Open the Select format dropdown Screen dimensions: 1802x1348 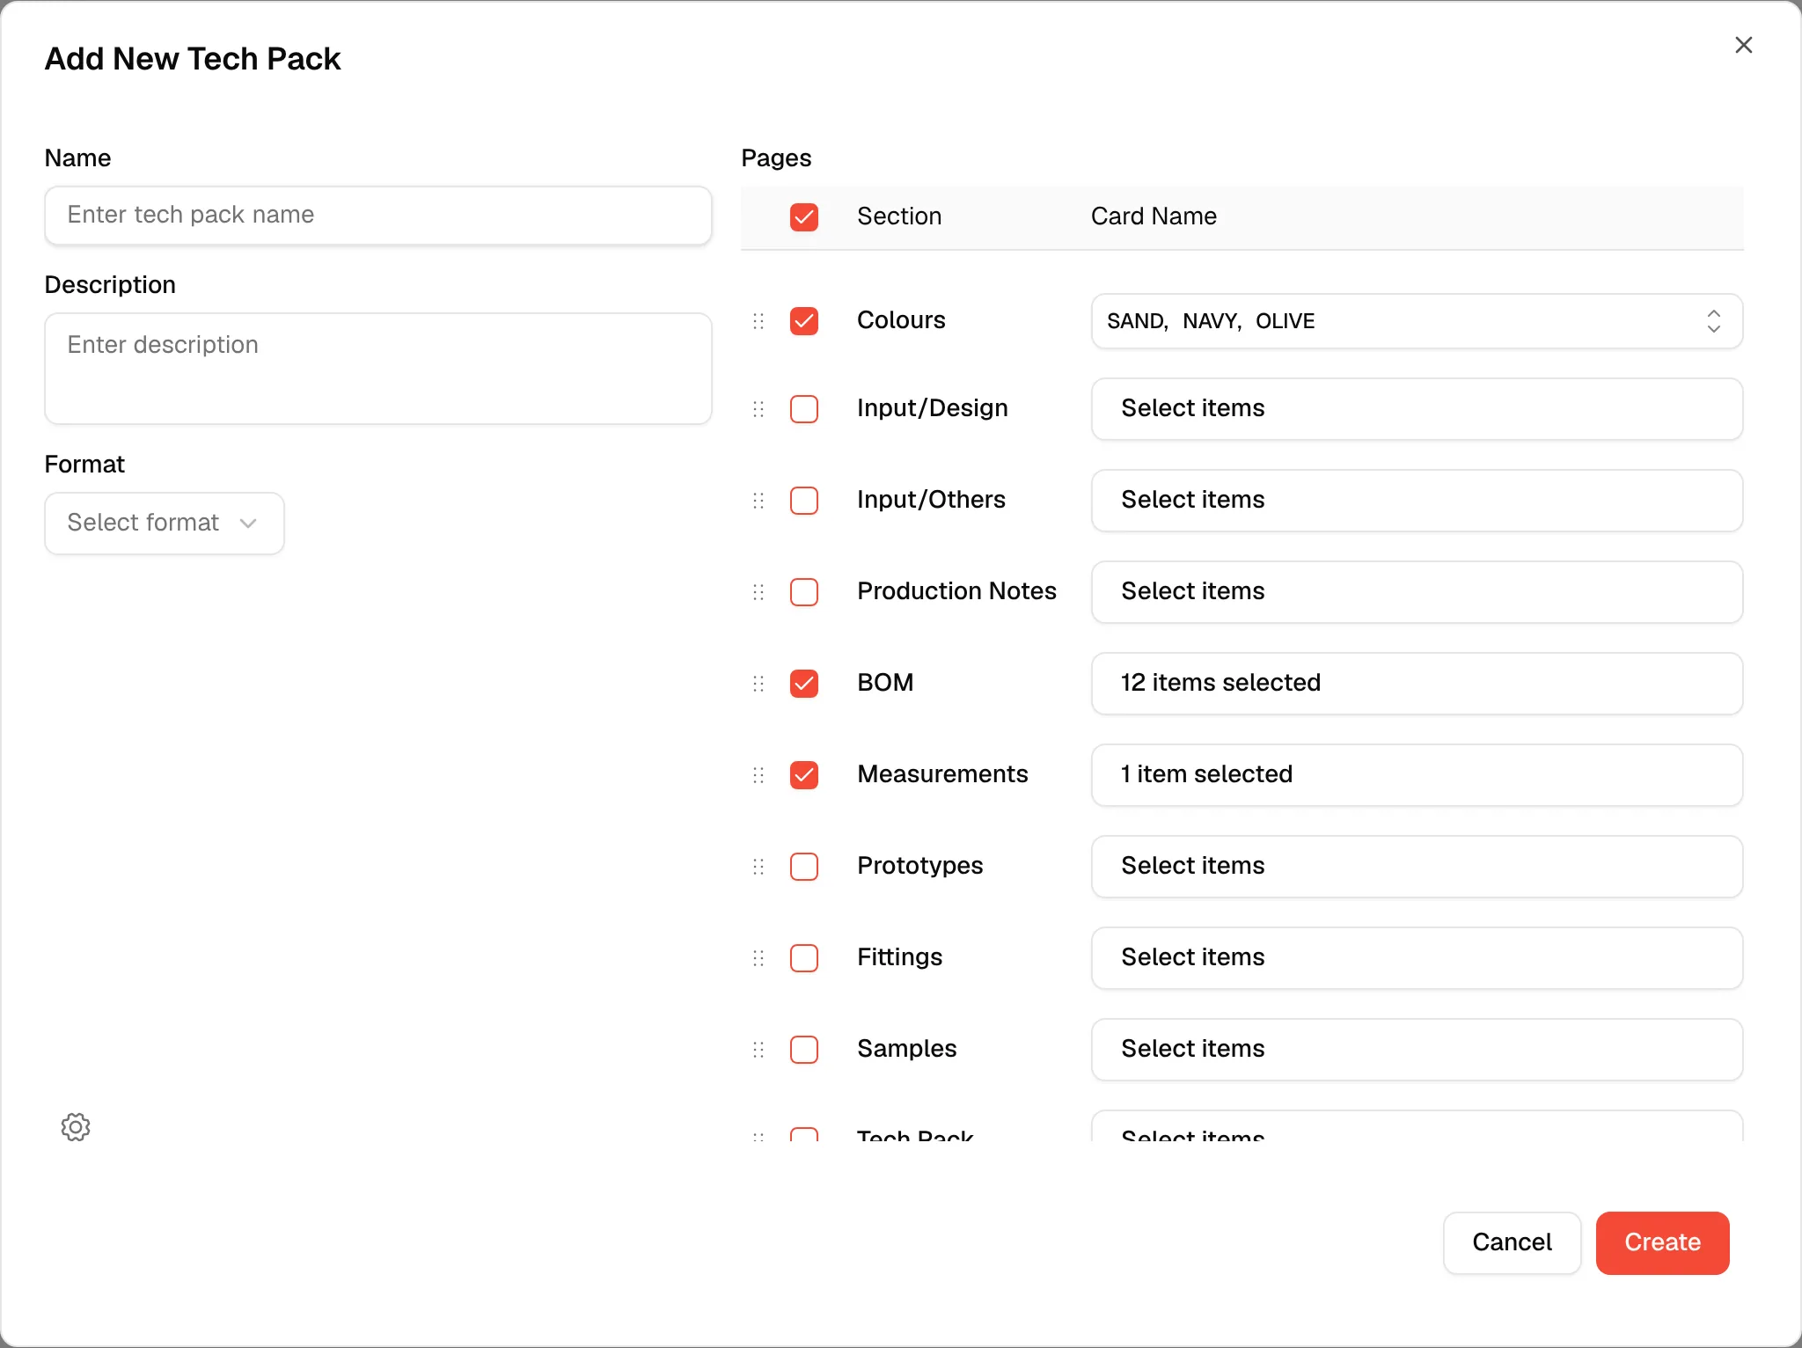[x=165, y=524]
